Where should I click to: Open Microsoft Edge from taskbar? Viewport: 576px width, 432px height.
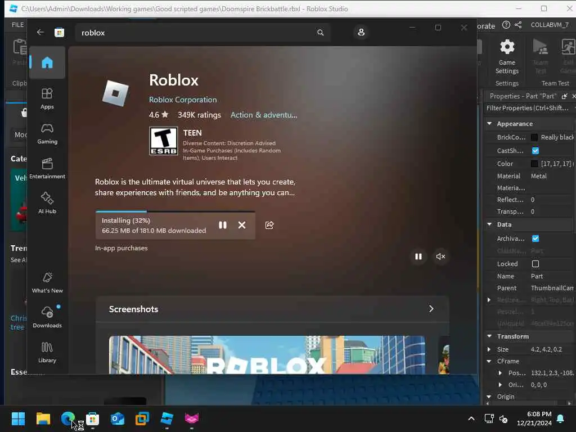[67, 418]
